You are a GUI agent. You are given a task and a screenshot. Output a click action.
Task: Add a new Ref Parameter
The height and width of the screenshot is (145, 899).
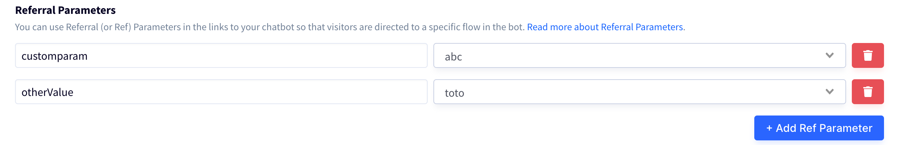[x=819, y=128]
